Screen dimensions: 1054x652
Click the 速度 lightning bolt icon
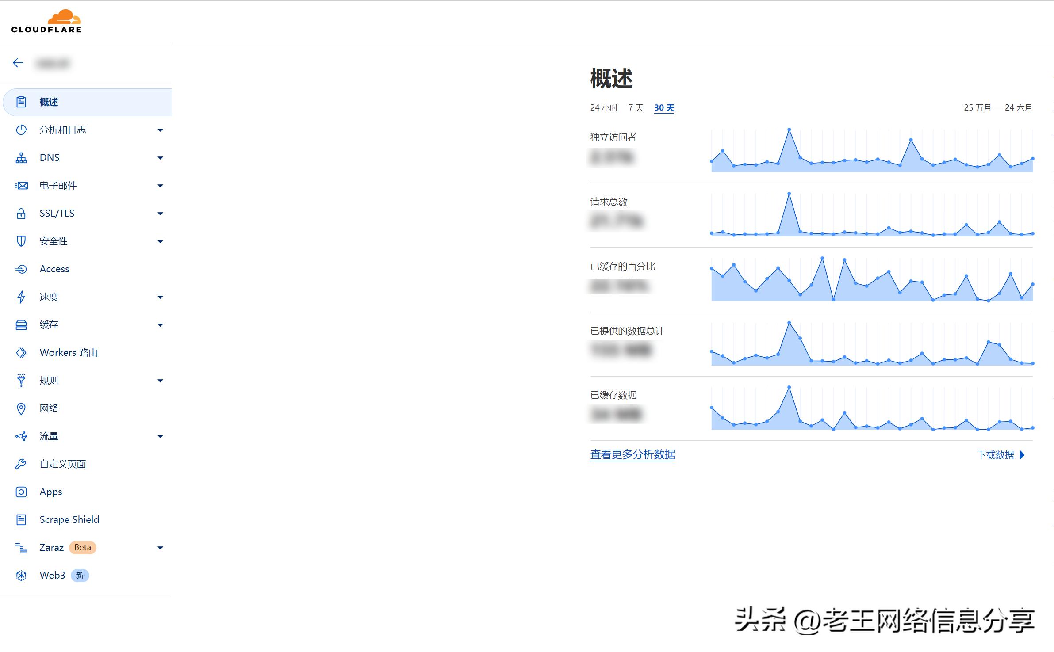[x=21, y=297]
